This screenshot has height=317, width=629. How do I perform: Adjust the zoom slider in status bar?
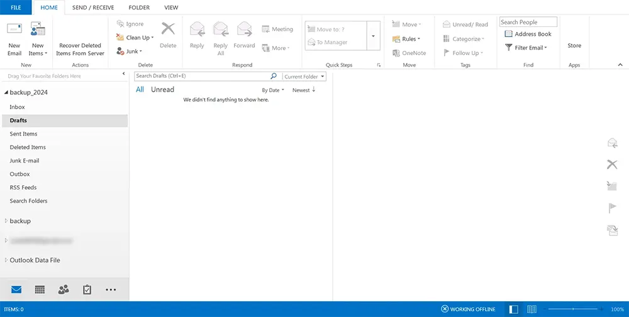point(573,309)
